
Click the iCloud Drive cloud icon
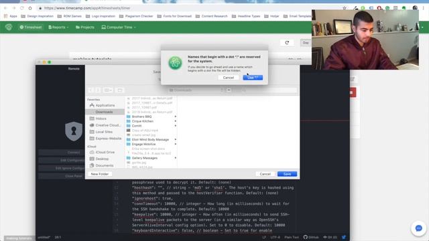92,152
